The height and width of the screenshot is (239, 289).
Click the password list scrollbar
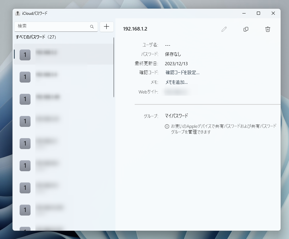114,67
